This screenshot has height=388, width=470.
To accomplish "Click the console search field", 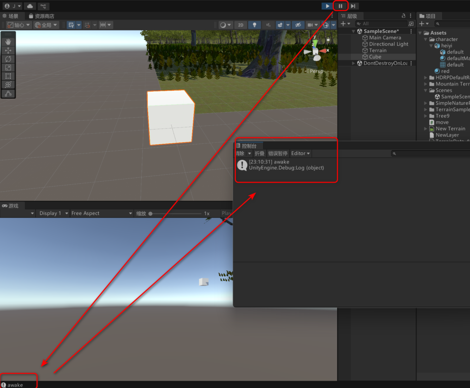I will [x=431, y=154].
